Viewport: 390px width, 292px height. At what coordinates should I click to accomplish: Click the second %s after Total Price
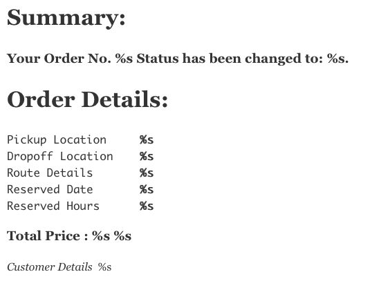[x=122, y=236]
